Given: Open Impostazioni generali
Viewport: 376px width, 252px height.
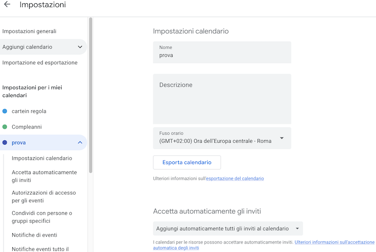Looking at the screenshot, I should (x=29, y=31).
